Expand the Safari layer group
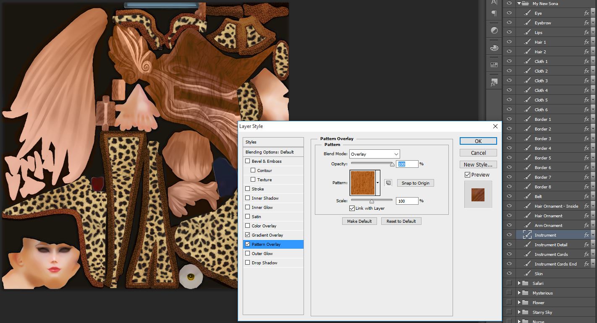 tap(519, 283)
